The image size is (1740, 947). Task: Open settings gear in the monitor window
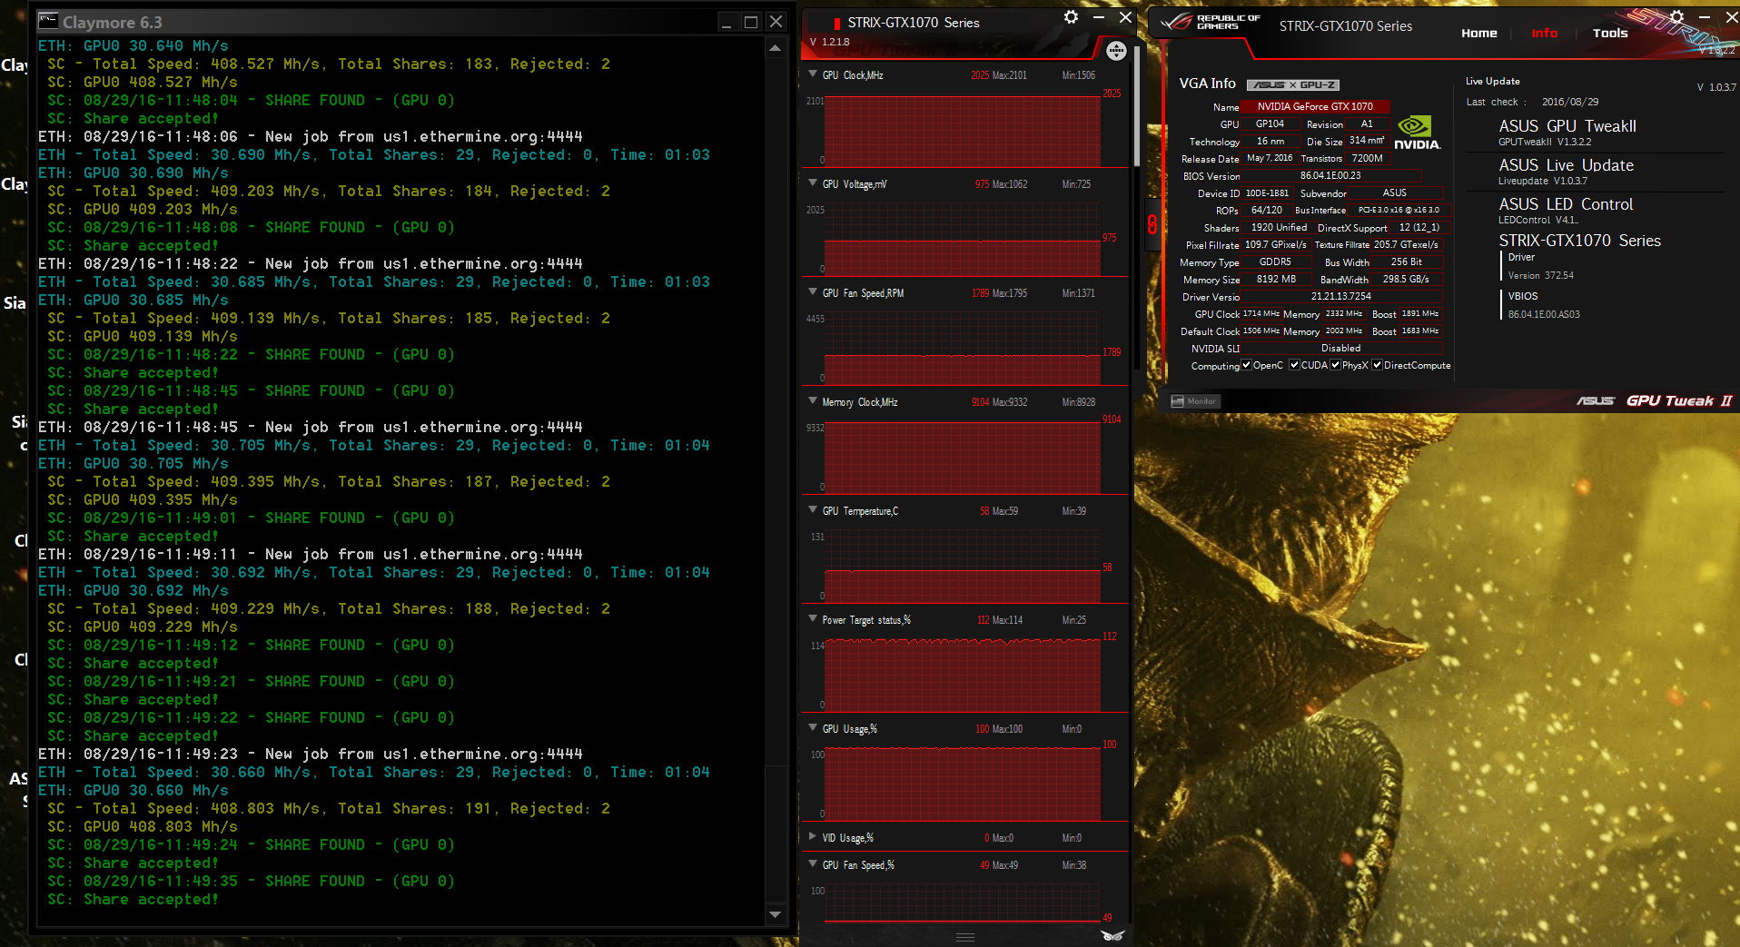coord(1071,17)
